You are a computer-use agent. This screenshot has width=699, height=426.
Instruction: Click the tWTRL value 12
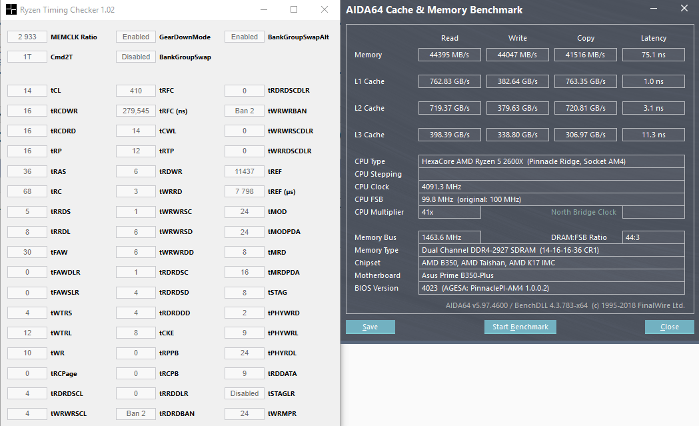click(x=27, y=333)
